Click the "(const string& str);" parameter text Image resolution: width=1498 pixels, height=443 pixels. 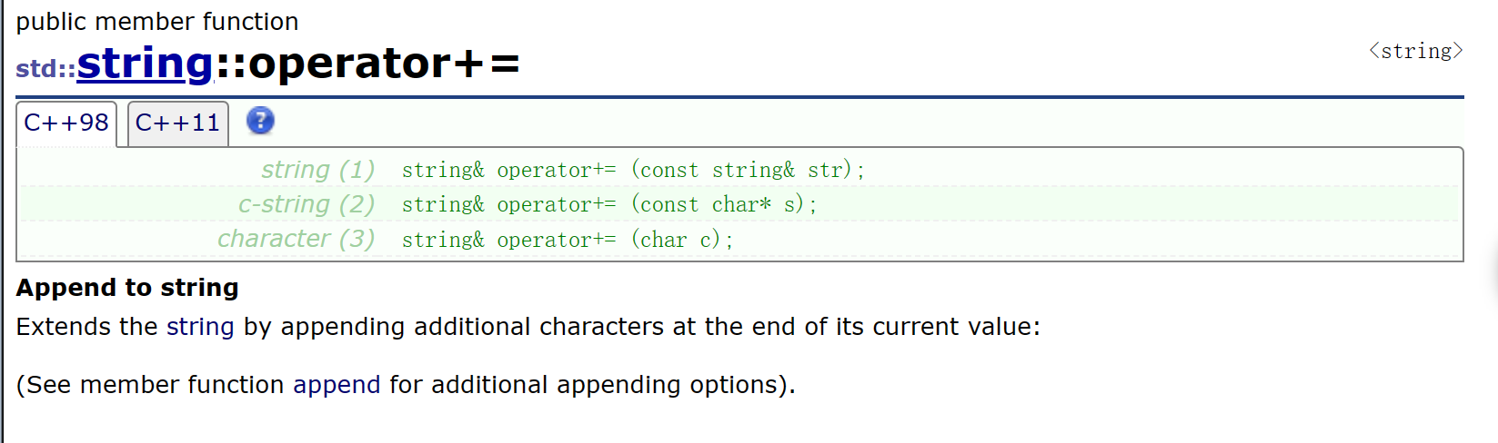tap(748, 170)
